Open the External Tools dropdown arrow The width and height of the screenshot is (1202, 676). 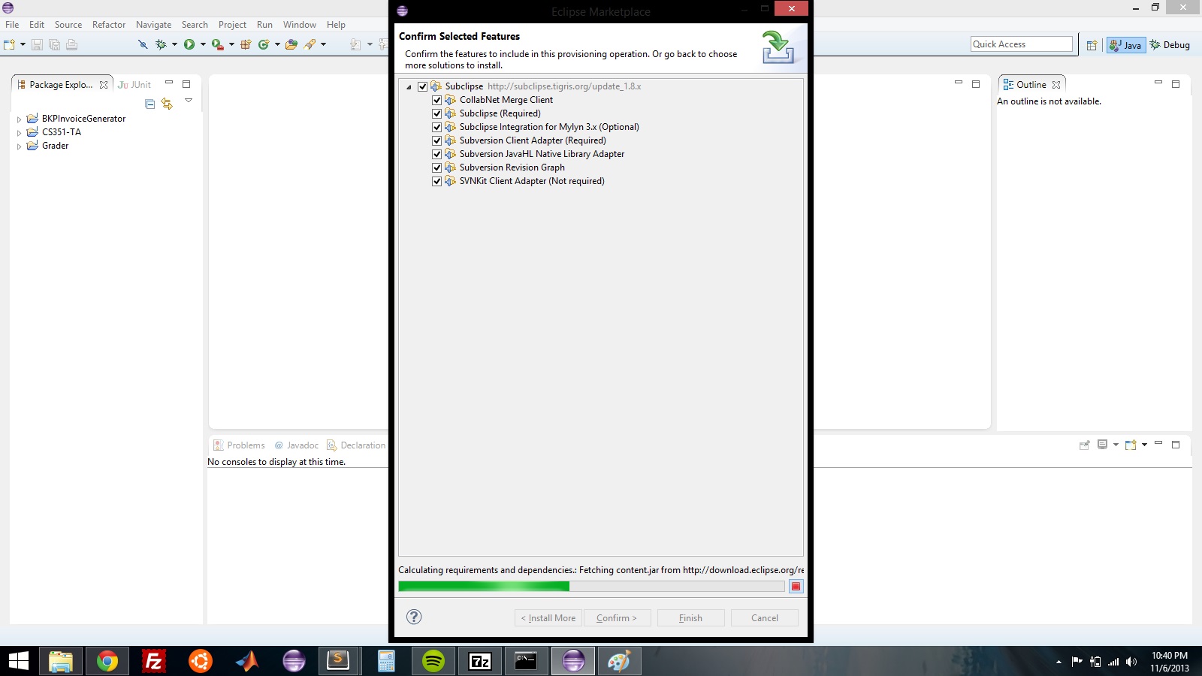(231, 44)
